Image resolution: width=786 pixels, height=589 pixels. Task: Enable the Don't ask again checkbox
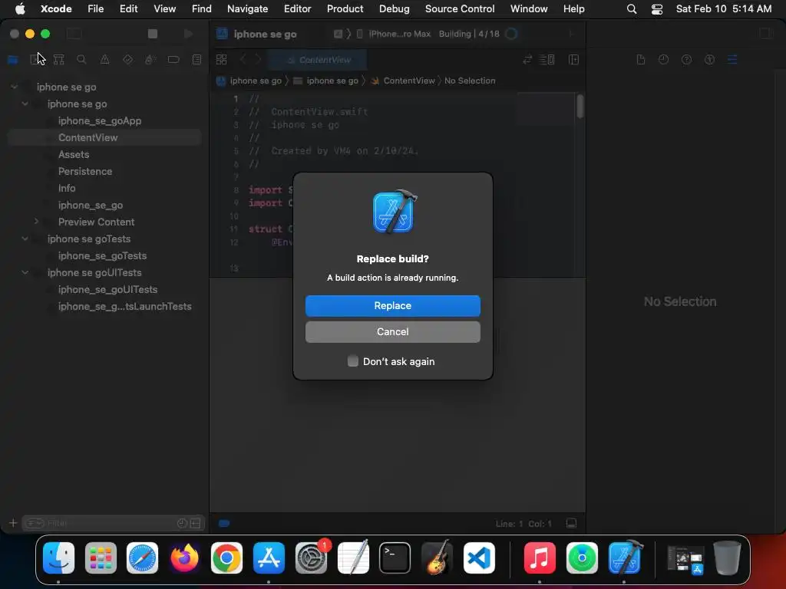pyautogui.click(x=353, y=361)
